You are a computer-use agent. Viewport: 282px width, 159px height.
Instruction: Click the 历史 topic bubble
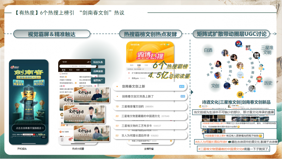268,83
